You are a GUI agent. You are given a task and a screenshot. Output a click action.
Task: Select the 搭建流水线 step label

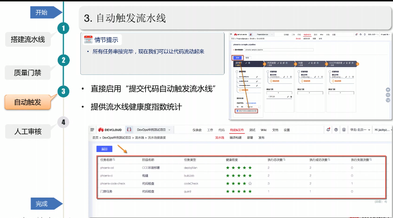point(28,39)
